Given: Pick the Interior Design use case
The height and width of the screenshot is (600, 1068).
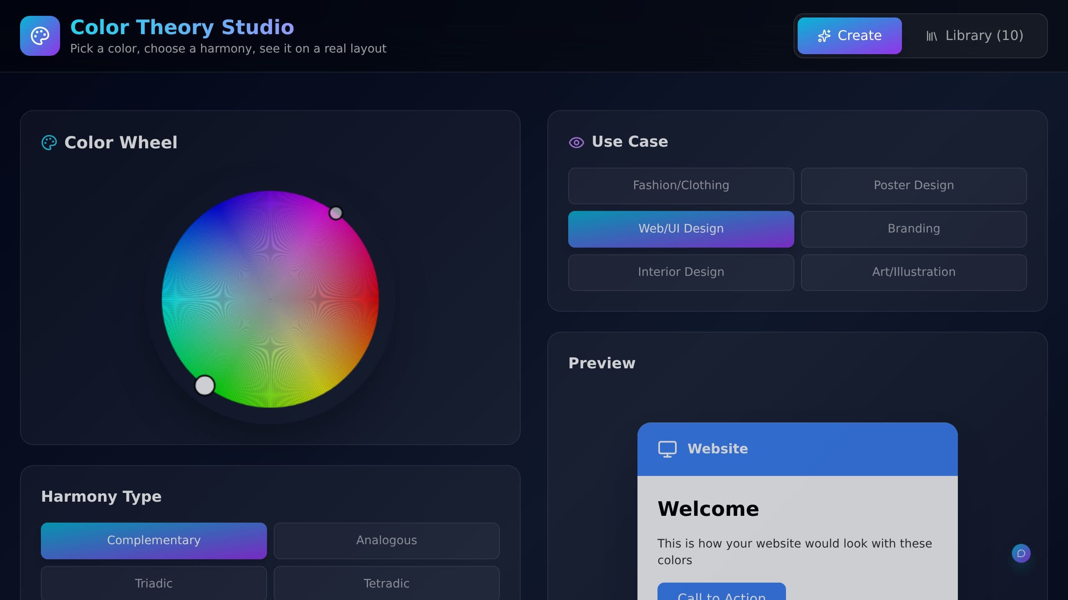Looking at the screenshot, I should point(681,272).
